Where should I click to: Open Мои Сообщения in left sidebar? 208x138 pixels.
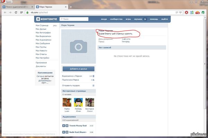click(43, 43)
